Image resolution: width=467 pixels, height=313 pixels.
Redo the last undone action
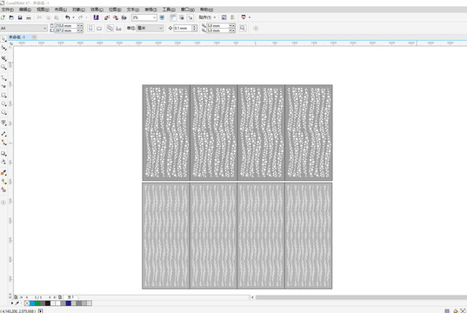[80, 17]
